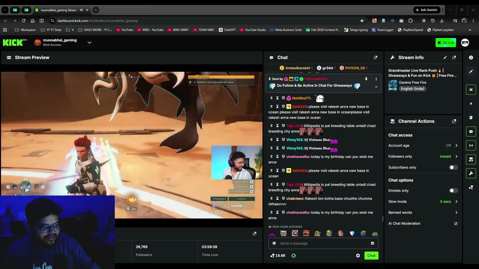
Task: Unpin the pinned chat message
Action: coord(366,79)
